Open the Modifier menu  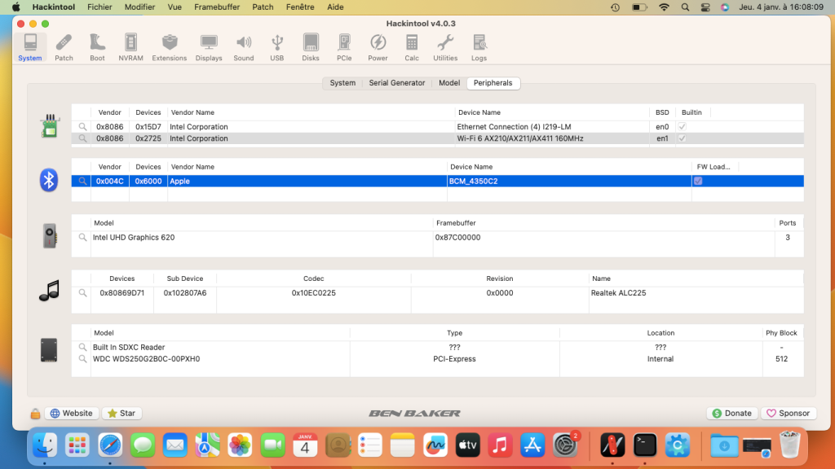pyautogui.click(x=139, y=7)
